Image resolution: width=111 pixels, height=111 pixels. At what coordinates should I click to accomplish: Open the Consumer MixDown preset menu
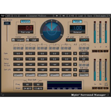tap(36, 16)
